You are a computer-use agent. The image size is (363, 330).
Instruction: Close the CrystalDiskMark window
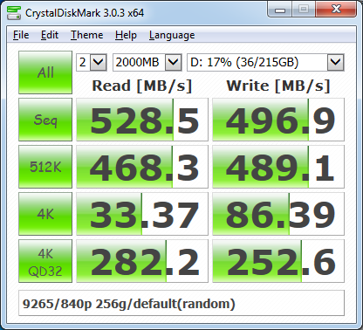336,10
